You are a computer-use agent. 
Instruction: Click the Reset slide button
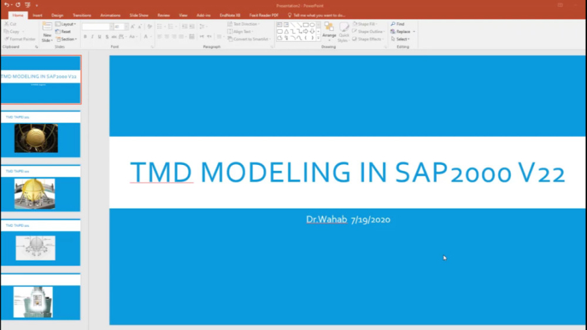(x=63, y=31)
